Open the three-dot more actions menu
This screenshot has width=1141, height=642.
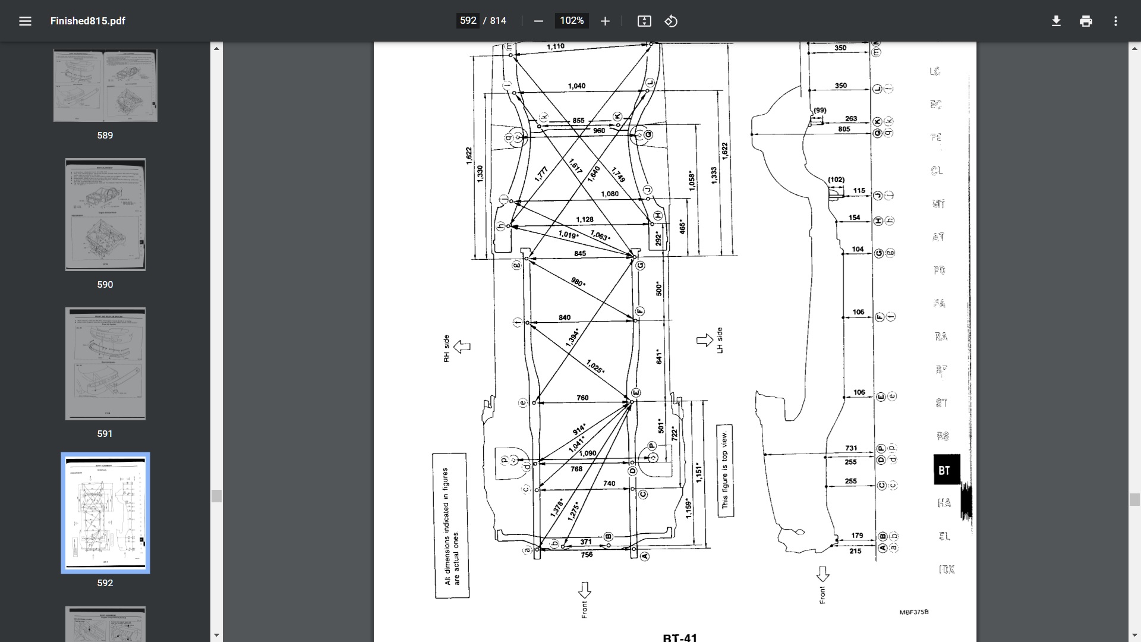point(1115,21)
